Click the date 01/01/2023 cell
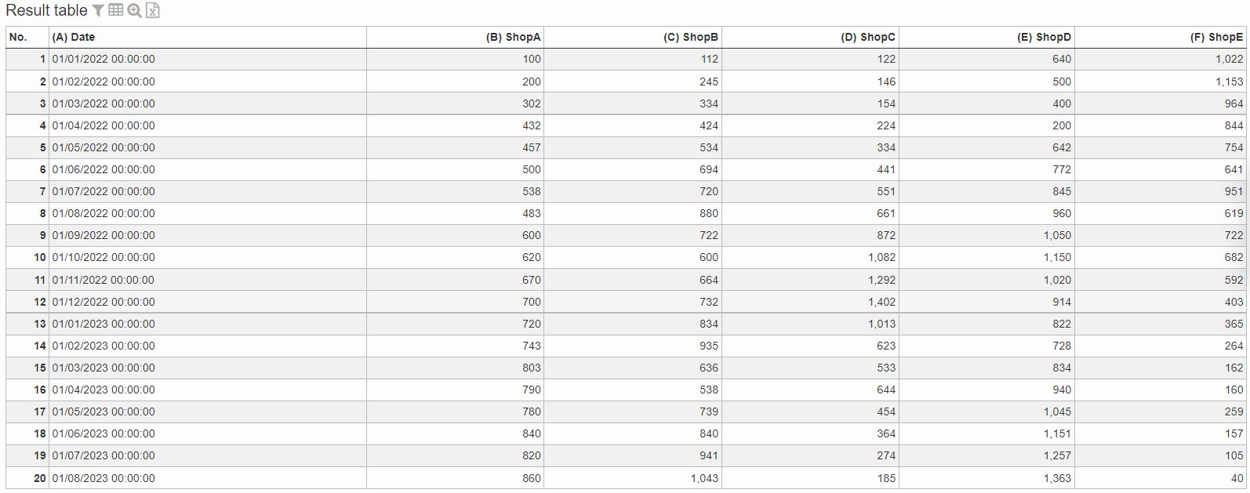Viewport: 1250px width, 493px height. (208, 324)
